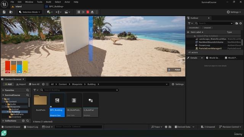Click Blueprints in the breadcrumb path
Screen dimensions: 244x137
click(77, 84)
